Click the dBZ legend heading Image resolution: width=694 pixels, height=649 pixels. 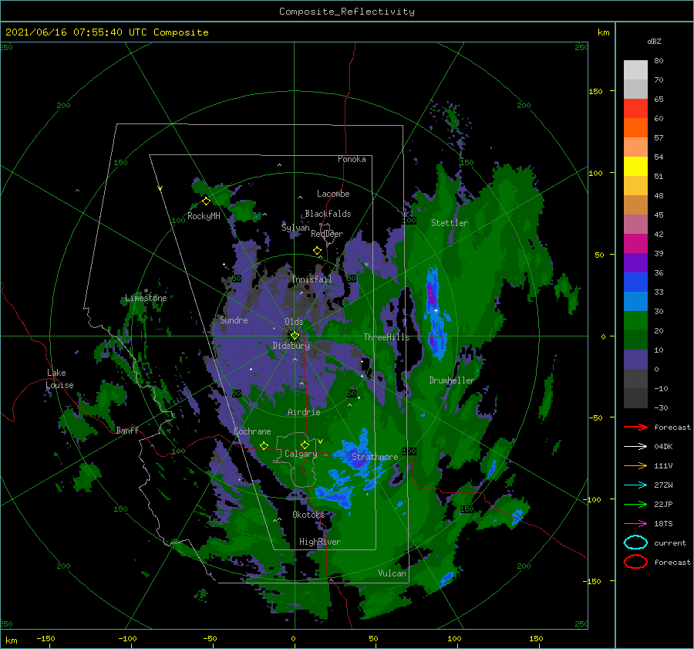[x=654, y=41]
